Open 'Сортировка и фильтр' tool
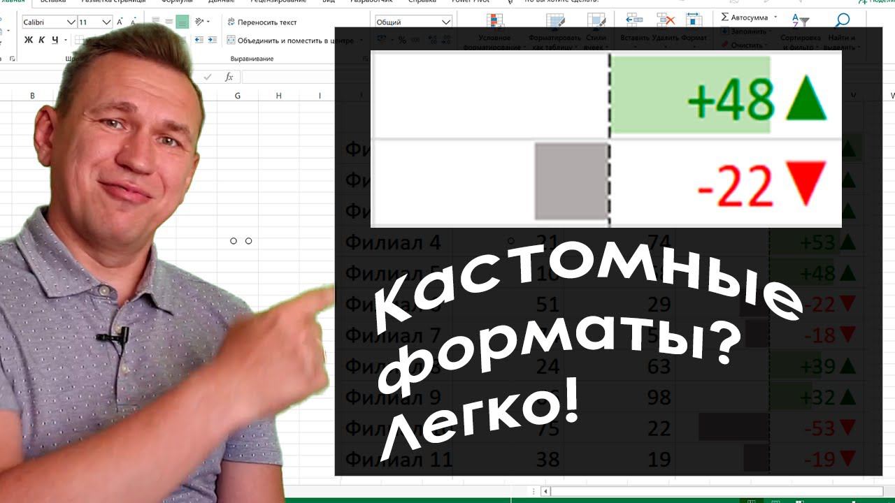The width and height of the screenshot is (895, 503). click(x=800, y=31)
